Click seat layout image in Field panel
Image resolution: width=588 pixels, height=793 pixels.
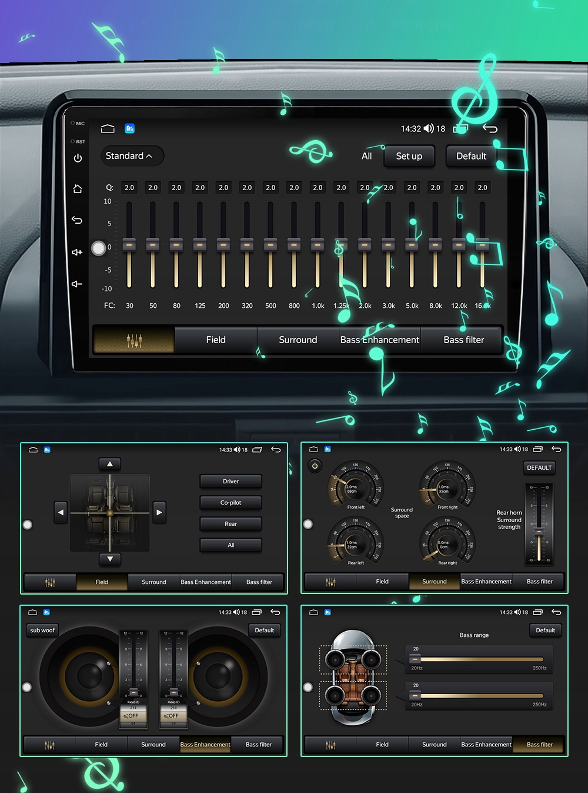tap(110, 513)
